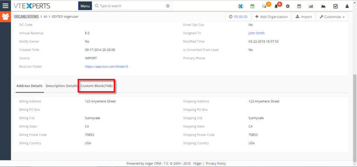Click Billing City value Sunnyvale
Viewport: 357px width, 167px height.
[x=93, y=118]
